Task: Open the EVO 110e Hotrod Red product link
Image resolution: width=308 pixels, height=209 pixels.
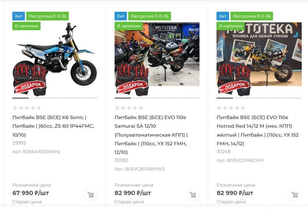Action: [x=258, y=131]
